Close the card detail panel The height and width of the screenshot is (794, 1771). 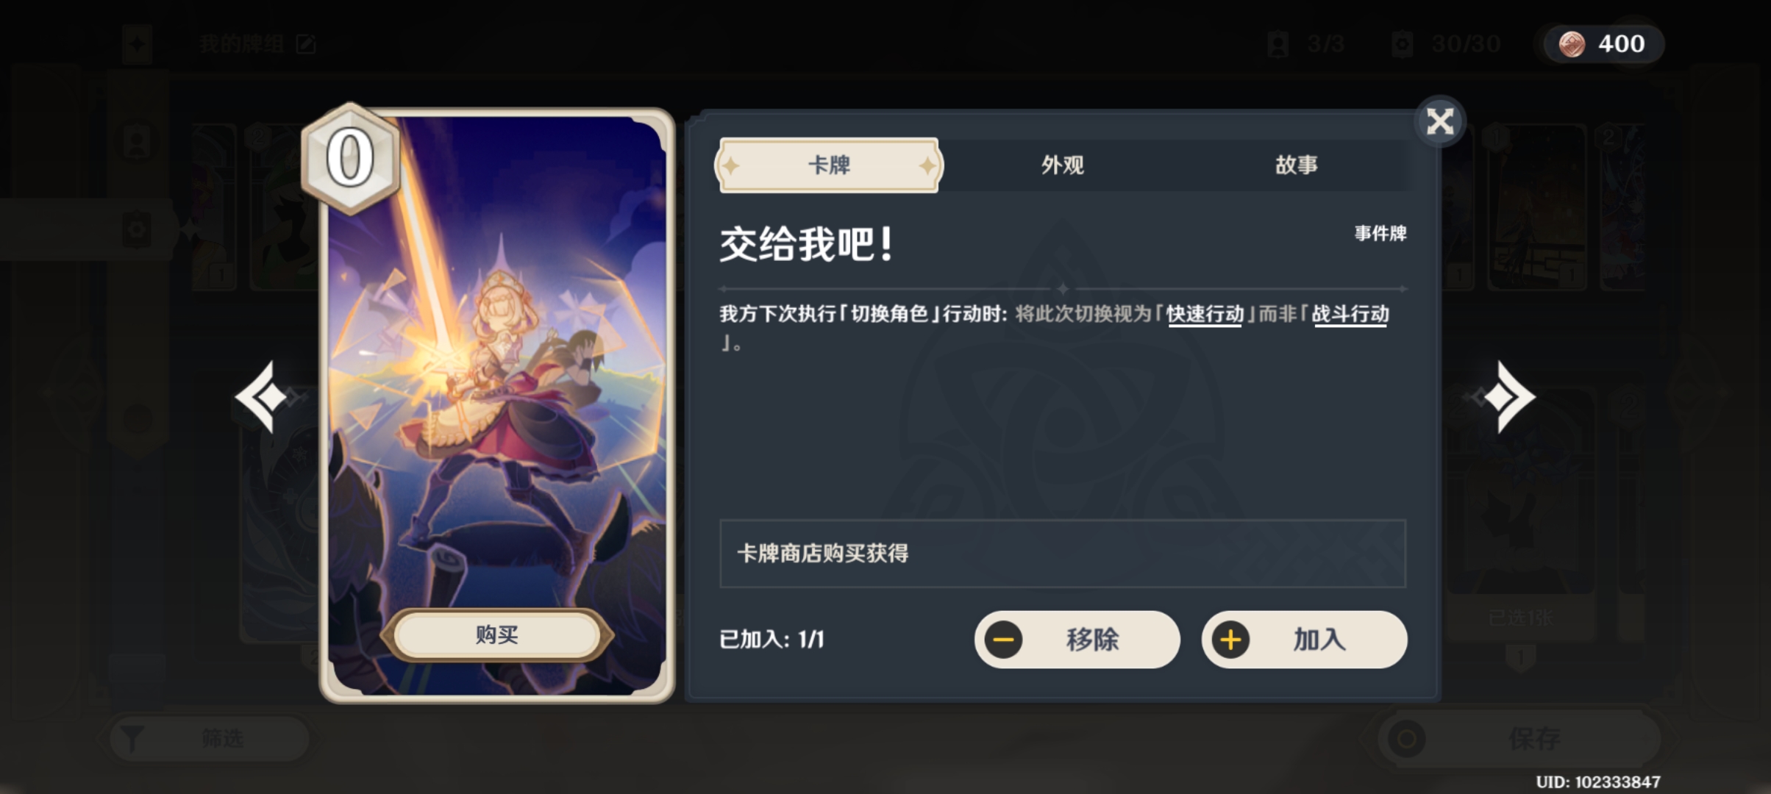tap(1440, 121)
